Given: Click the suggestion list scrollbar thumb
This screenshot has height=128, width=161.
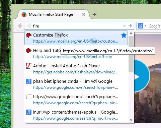Looking at the screenshot, I should pos(131,54).
